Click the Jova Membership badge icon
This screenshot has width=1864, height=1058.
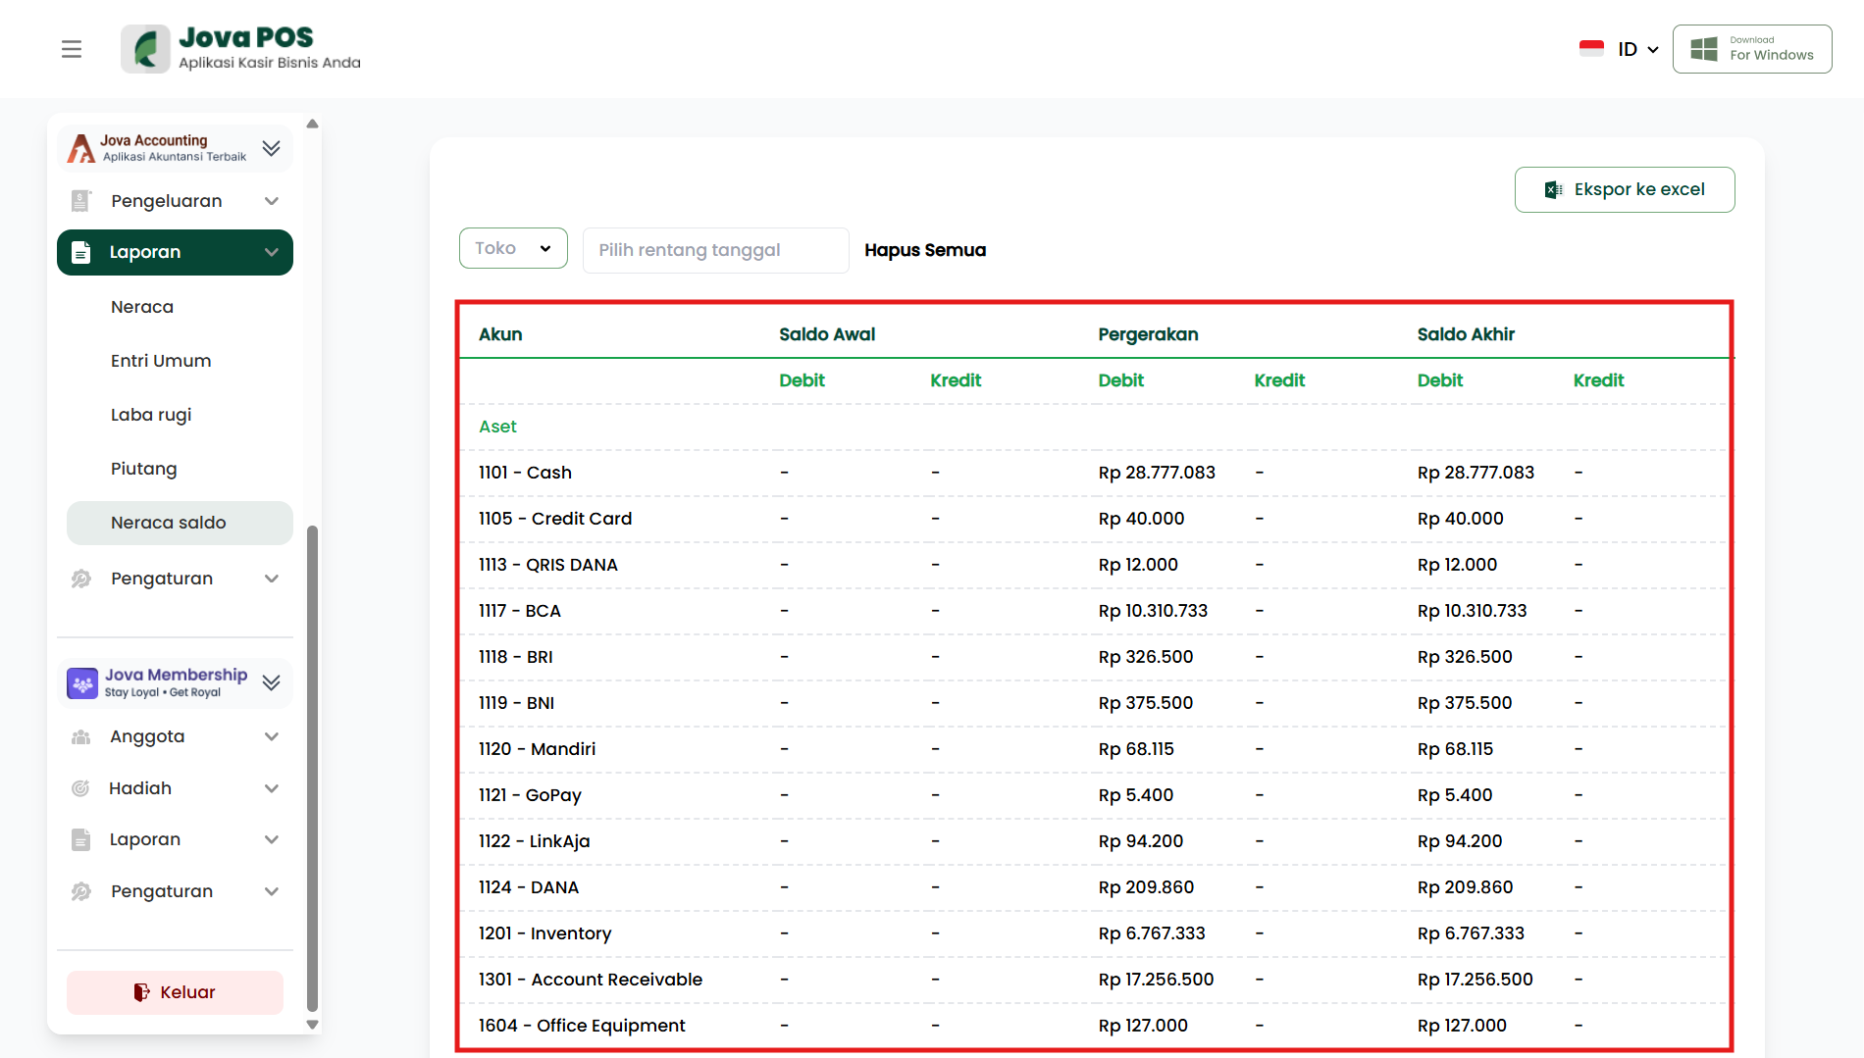click(x=82, y=682)
